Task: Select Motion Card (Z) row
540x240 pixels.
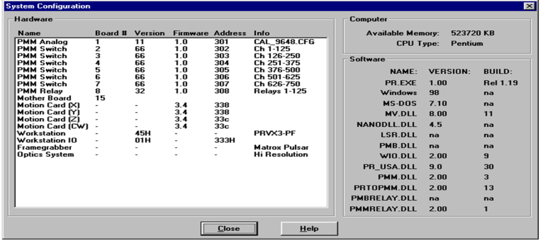Action: point(172,119)
